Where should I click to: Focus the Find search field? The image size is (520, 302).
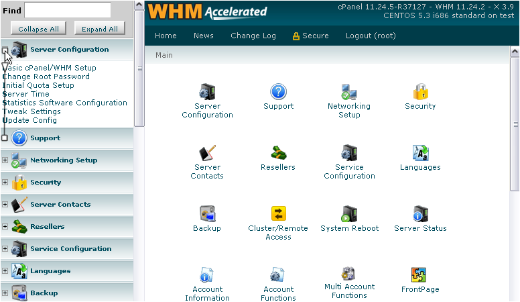coord(68,10)
